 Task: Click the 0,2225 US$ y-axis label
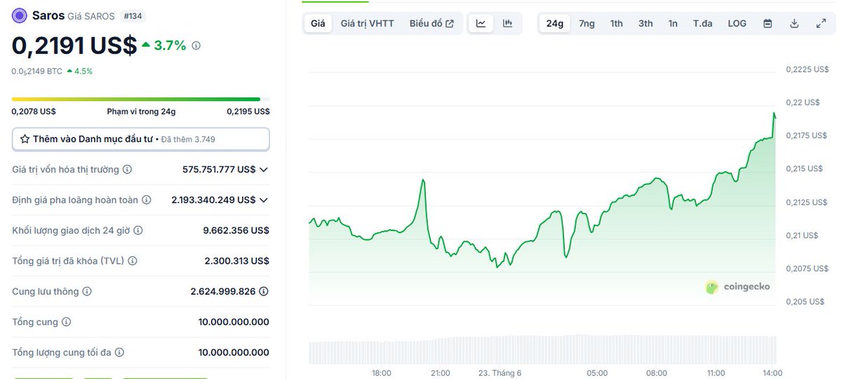click(807, 69)
